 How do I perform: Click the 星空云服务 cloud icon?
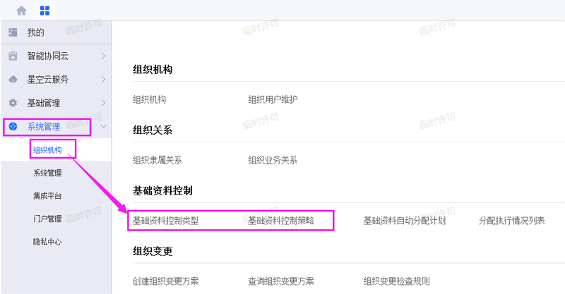pos(13,80)
